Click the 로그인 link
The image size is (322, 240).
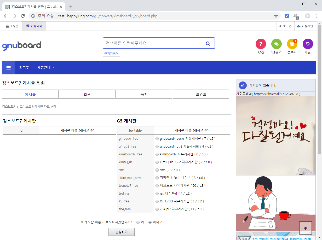click(x=285, y=26)
